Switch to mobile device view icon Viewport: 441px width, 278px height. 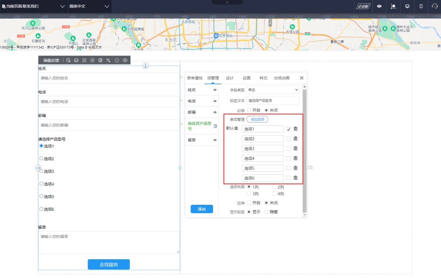[421, 6]
